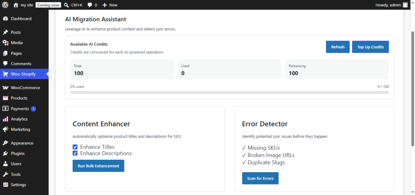Screen dimensions: 415x195
Task: Click the Top Up Credits button
Action: [370, 47]
